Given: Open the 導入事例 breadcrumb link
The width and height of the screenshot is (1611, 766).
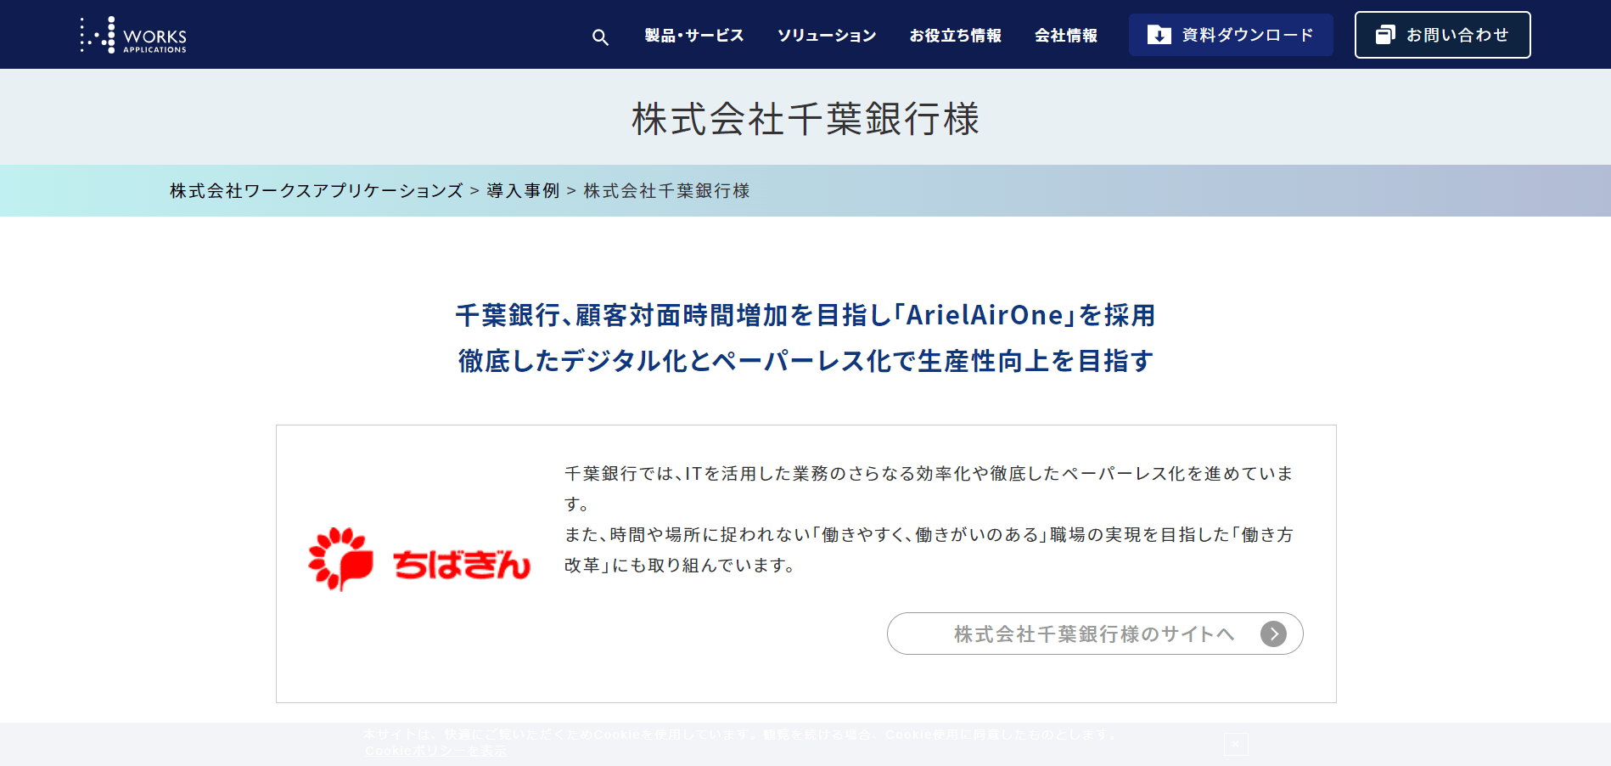Looking at the screenshot, I should click(524, 191).
